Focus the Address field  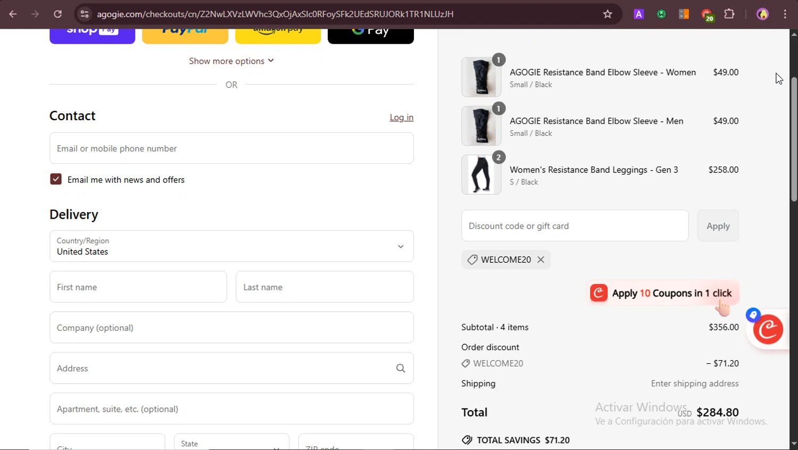(x=231, y=368)
